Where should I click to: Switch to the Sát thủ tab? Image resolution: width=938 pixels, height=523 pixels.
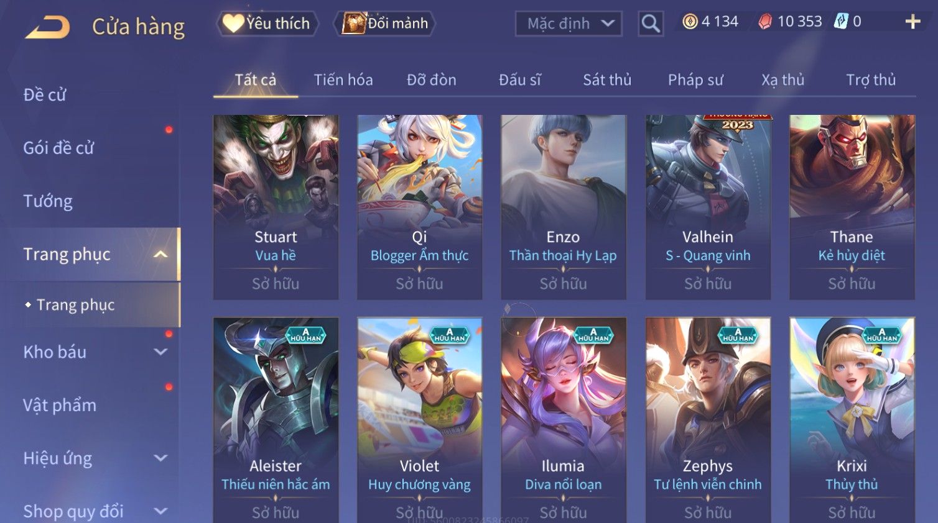(x=607, y=80)
